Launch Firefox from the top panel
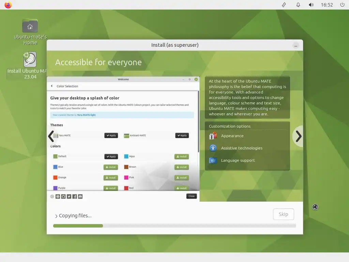This screenshot has height=262, width=349. 8,5
